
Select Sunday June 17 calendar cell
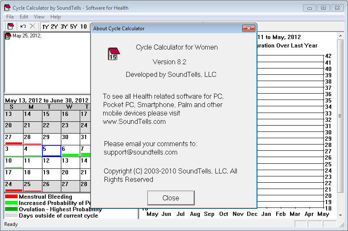tap(14, 174)
